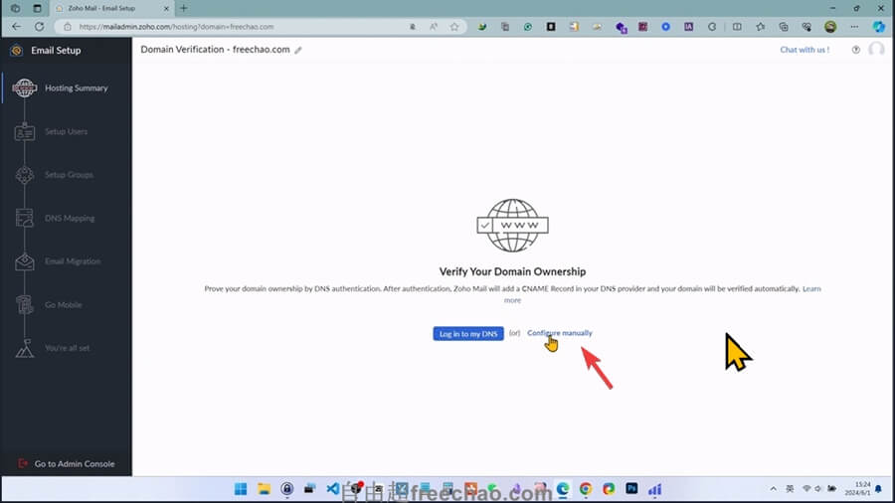The width and height of the screenshot is (895, 503).
Task: Select the You're all set flag icon
Action: point(25,349)
